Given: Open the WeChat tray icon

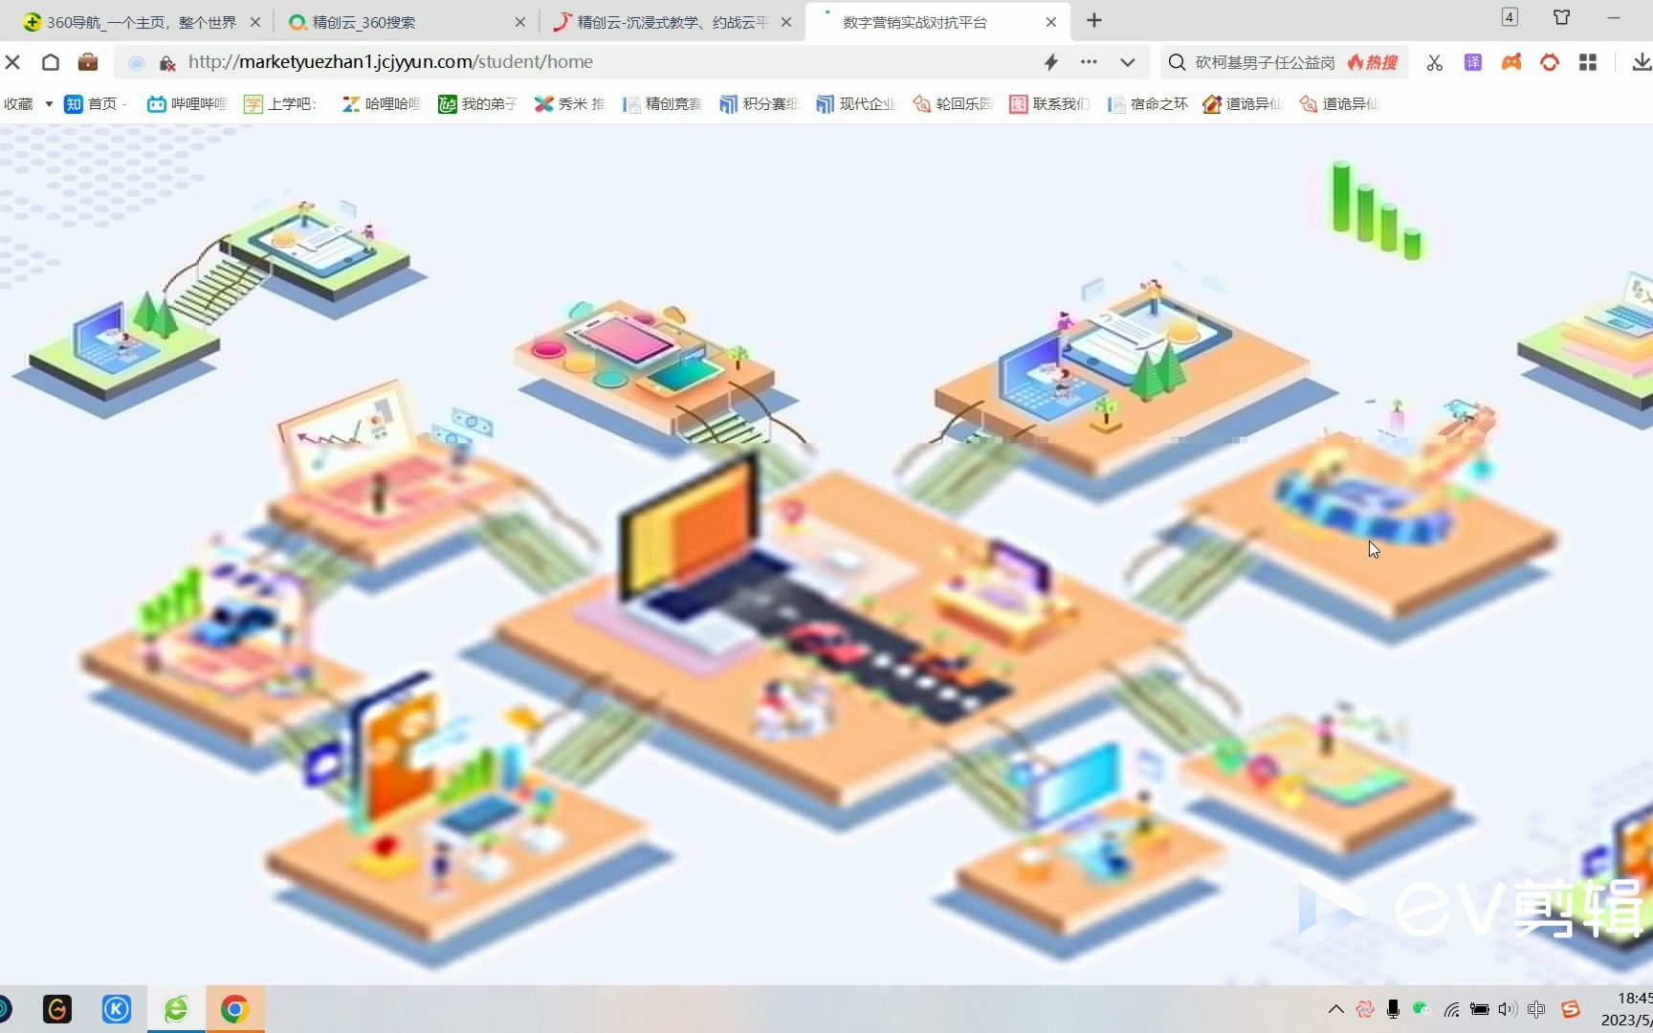Looking at the screenshot, I should coord(1422,1008).
